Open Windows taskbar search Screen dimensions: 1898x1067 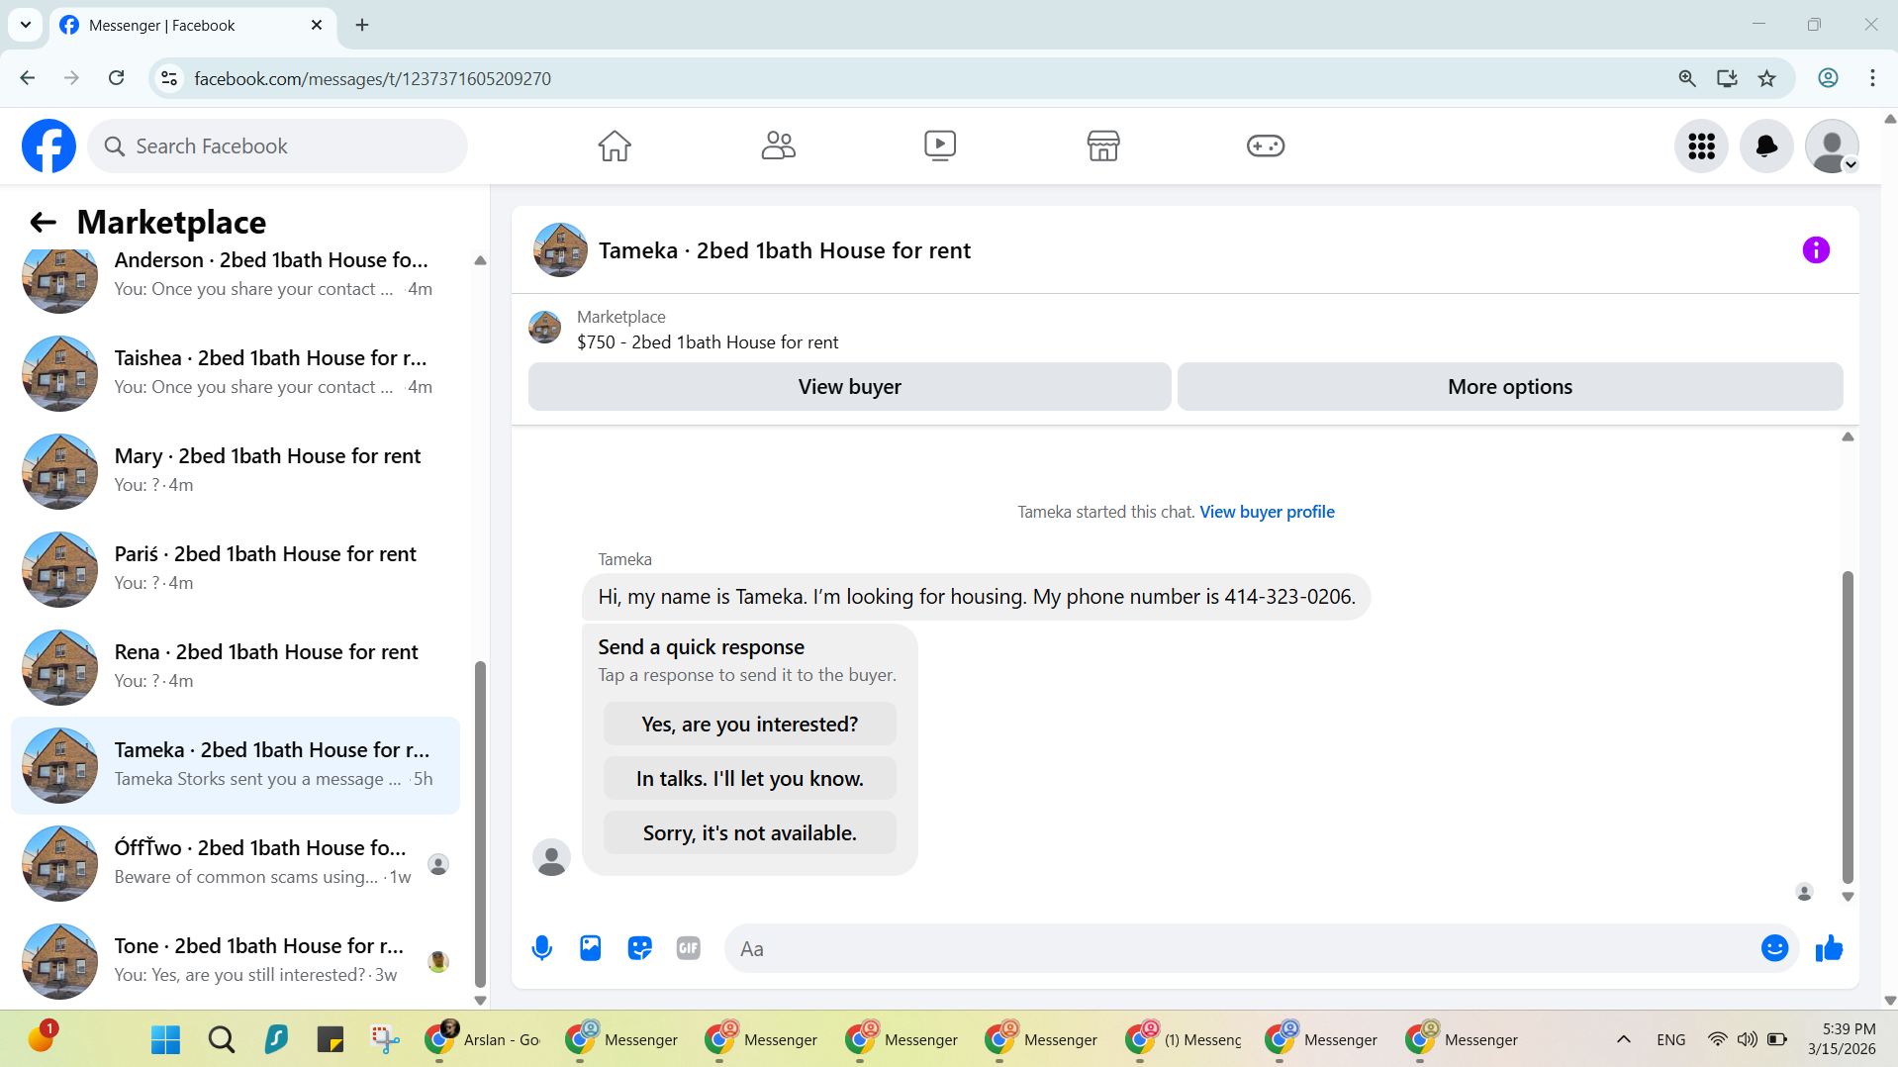[x=221, y=1039]
